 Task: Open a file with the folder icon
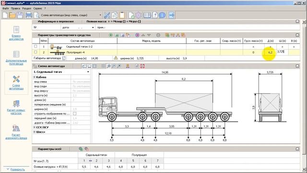point(12,15)
